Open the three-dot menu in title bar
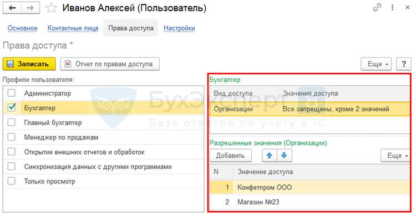The width and height of the screenshot is (416, 216). 392,8
